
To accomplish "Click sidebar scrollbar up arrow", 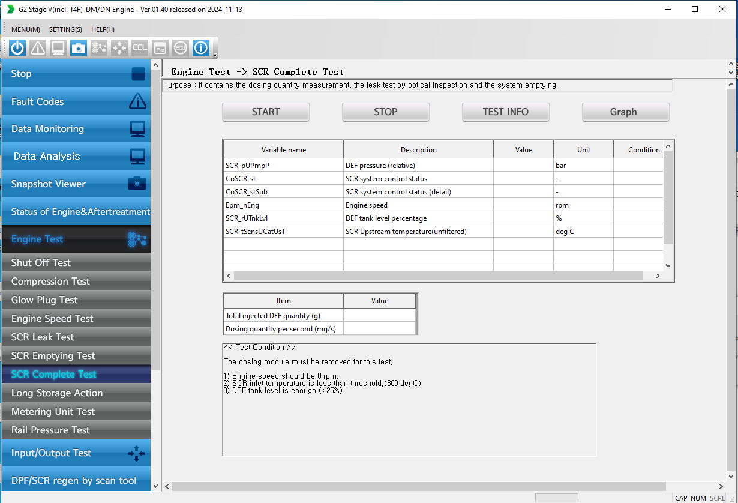I will (156, 65).
